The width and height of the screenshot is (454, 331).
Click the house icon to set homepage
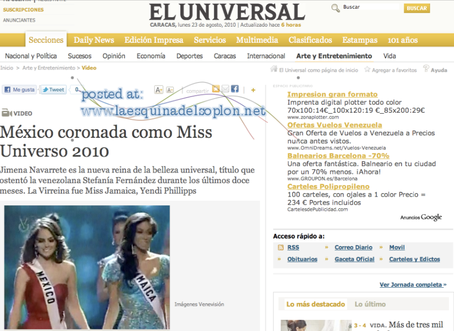tap(274, 69)
